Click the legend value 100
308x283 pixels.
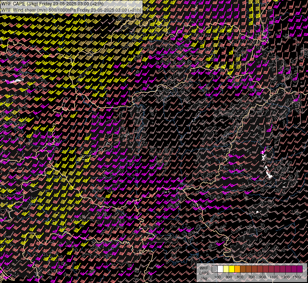point(217,277)
